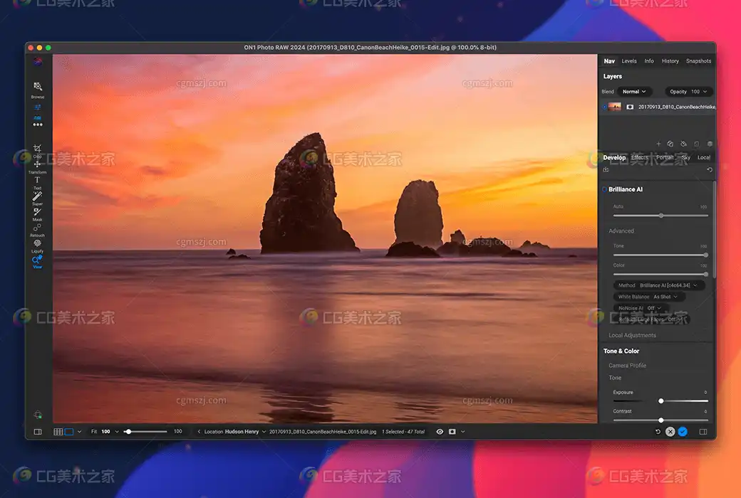Select the layer thumbnail in Layers panel
The height and width of the screenshot is (498, 741).
[614, 107]
